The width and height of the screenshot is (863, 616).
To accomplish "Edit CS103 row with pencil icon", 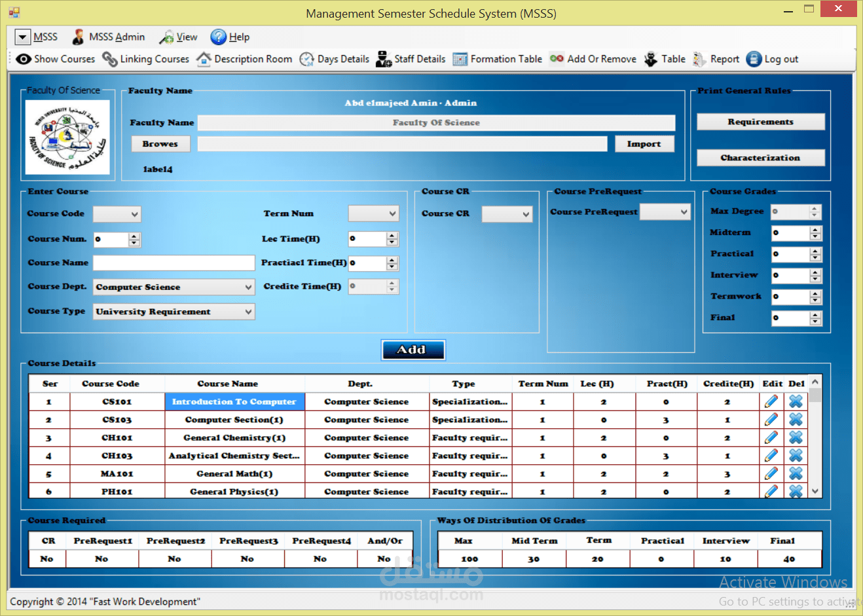I will click(x=771, y=419).
